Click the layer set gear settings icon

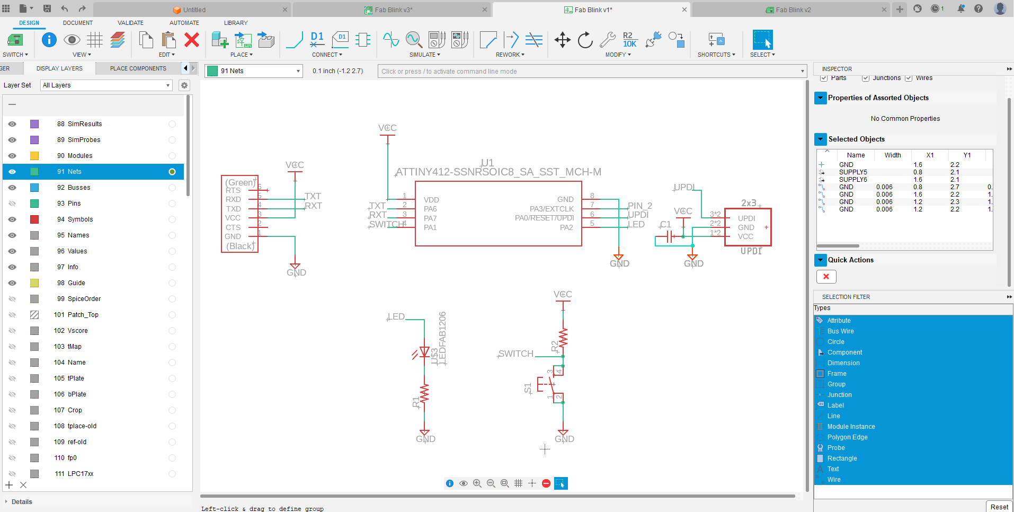coord(184,85)
